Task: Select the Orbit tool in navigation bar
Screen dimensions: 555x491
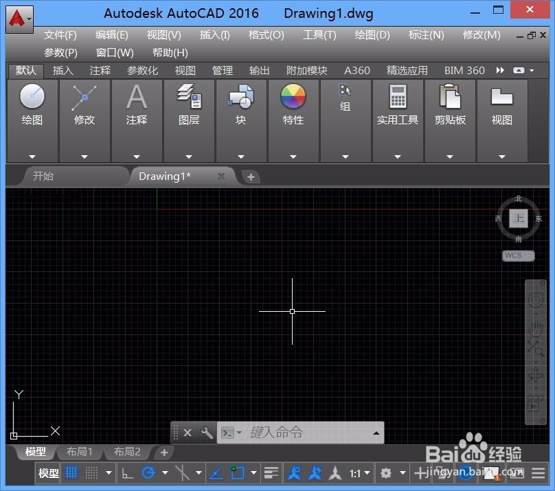Action: coord(535,375)
